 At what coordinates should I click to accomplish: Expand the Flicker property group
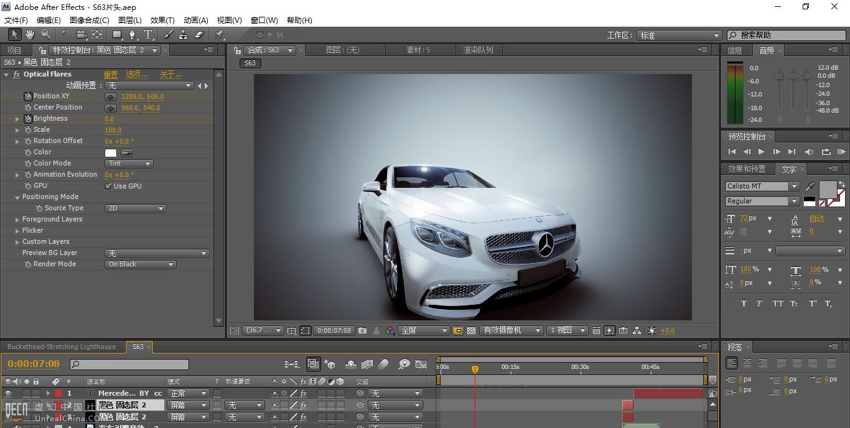(17, 231)
